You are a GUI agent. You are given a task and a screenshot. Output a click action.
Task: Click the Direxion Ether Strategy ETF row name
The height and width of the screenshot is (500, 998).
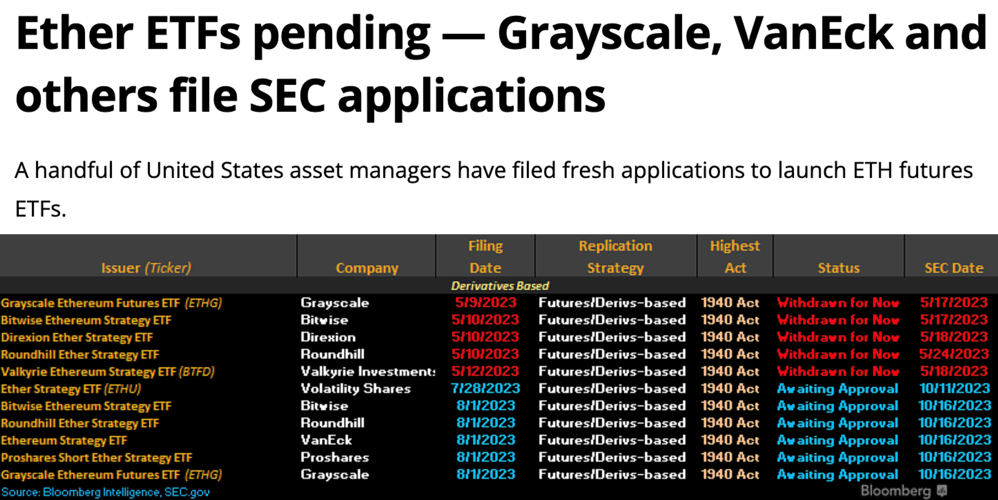point(77,338)
